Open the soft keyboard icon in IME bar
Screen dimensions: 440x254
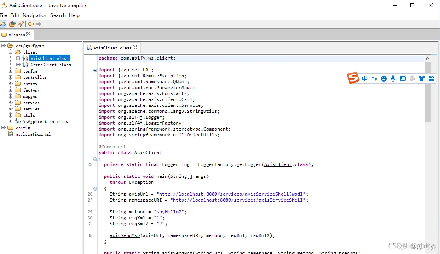403,78
